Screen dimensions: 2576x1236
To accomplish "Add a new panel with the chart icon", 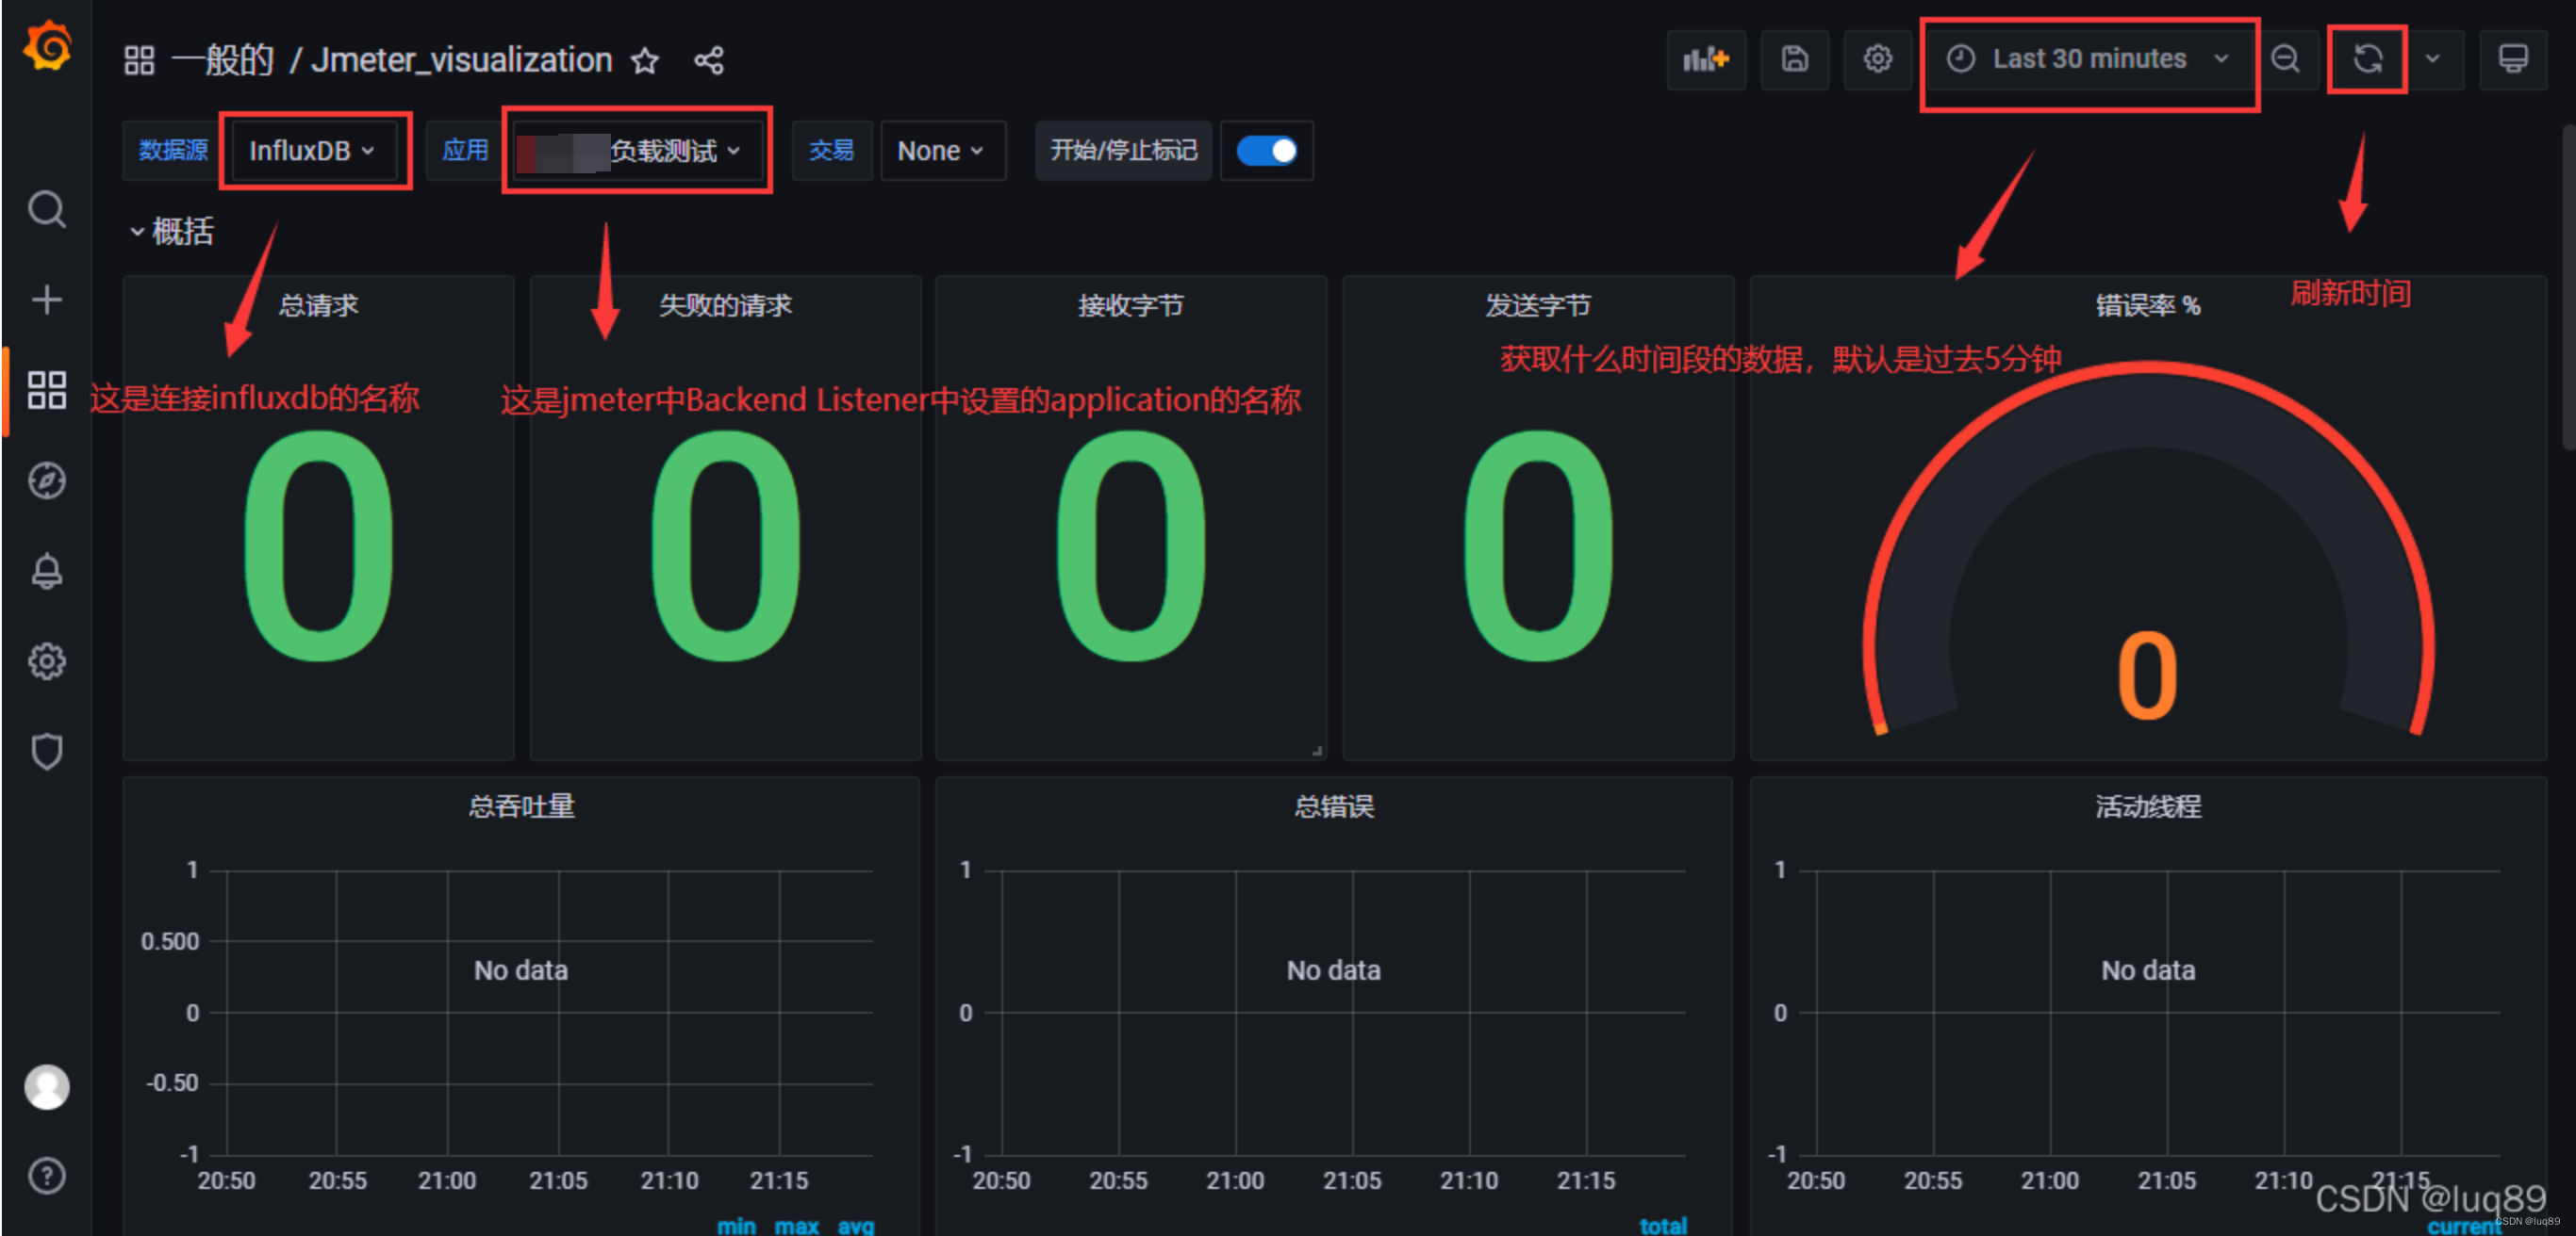I will tap(1706, 60).
